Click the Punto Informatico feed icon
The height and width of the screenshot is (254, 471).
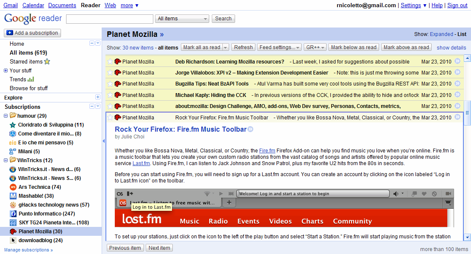[x=13, y=214]
